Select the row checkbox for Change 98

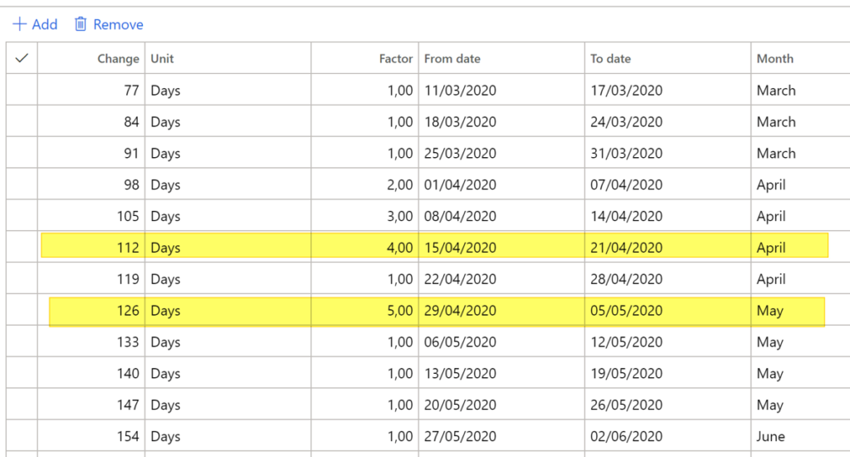coord(22,184)
